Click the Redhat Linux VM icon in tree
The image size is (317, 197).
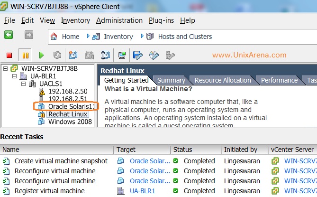tap(41, 114)
